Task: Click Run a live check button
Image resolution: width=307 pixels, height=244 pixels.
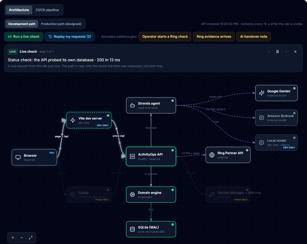Action: point(23,37)
